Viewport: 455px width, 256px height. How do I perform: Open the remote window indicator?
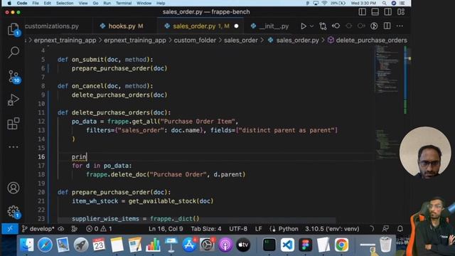click(x=9, y=229)
